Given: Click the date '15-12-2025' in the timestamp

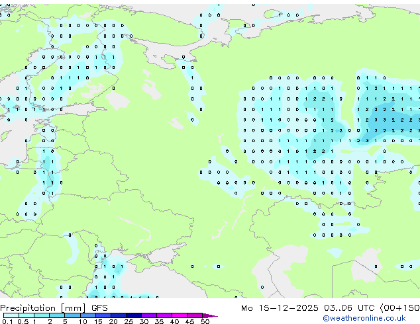Looking at the screenshot, I should point(288,308).
